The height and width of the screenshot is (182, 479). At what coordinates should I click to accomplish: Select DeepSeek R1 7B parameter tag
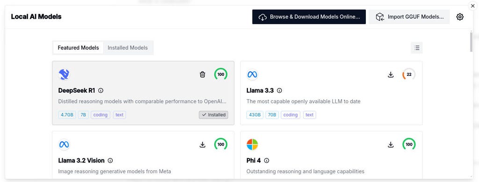pyautogui.click(x=83, y=115)
